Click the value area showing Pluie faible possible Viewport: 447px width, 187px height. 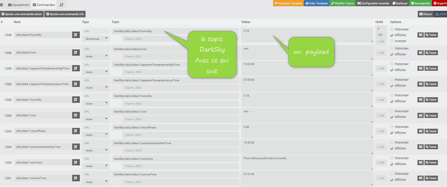coord(307,163)
